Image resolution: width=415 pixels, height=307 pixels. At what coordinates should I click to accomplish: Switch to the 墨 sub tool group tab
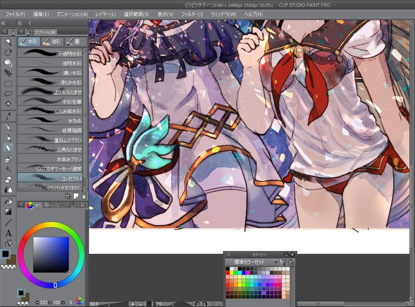point(75,41)
